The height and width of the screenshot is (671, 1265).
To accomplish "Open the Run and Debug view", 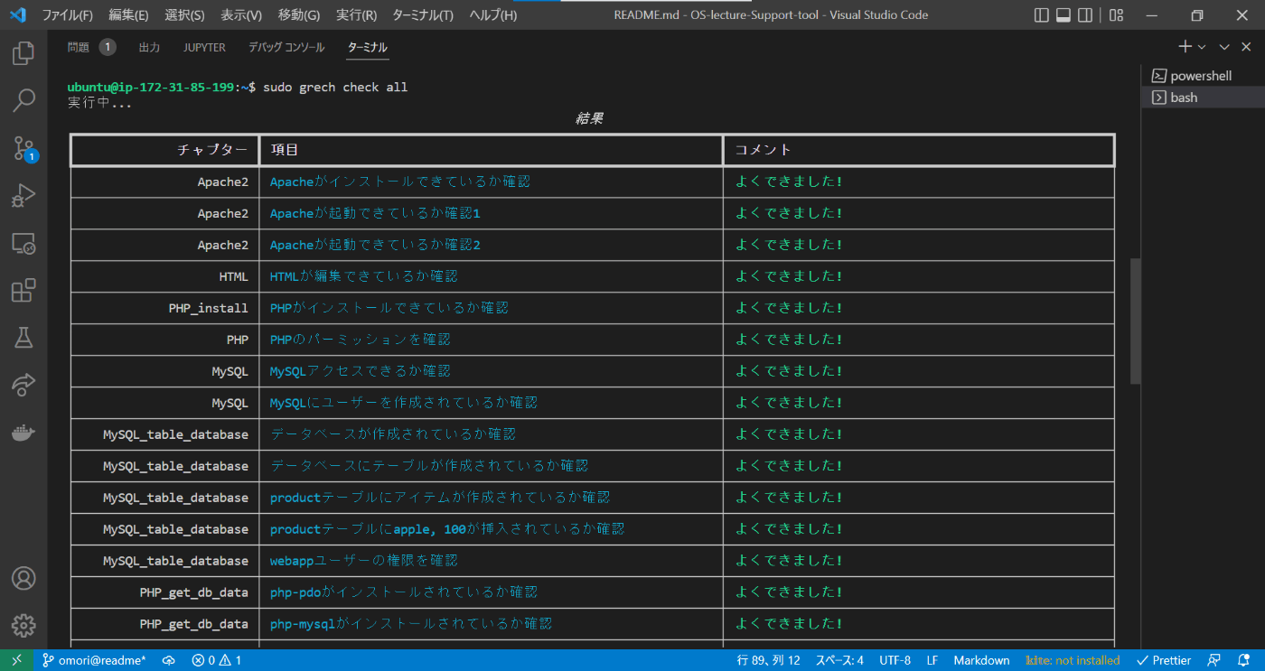I will (23, 196).
